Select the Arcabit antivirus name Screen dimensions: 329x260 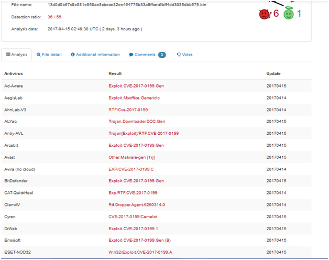click(11, 145)
